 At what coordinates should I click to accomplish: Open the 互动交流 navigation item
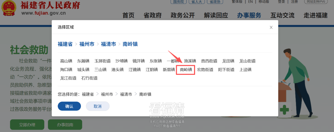tap(283, 15)
